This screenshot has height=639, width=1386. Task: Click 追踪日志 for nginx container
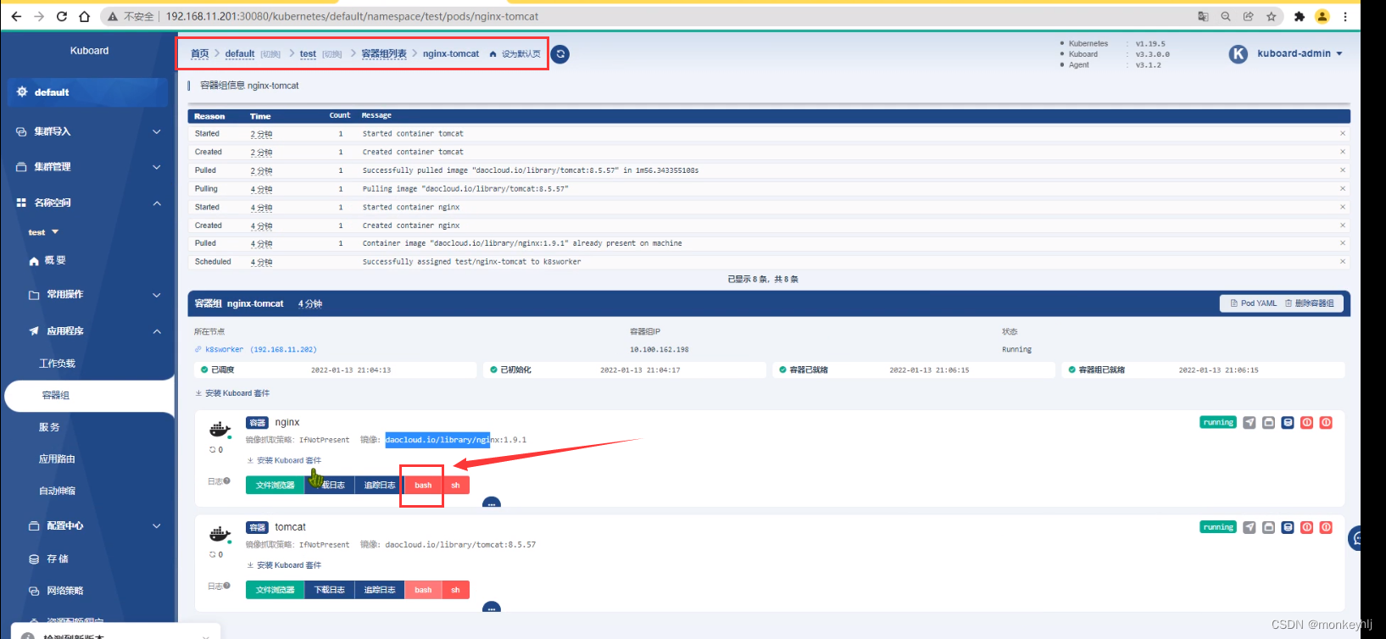pyautogui.click(x=380, y=486)
